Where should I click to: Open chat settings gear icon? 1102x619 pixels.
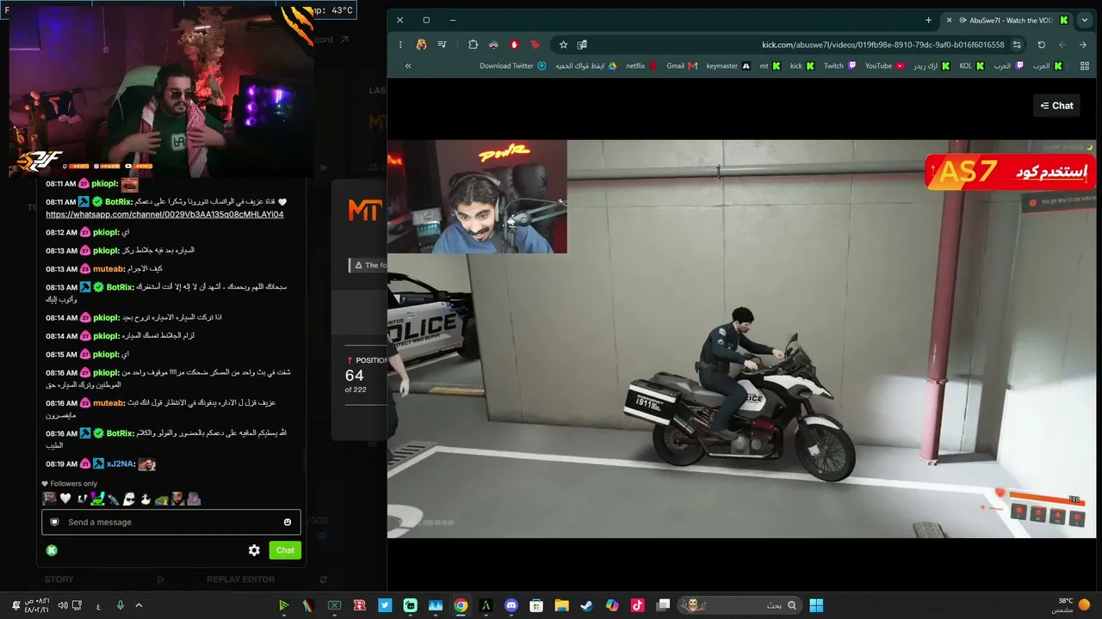tap(254, 550)
